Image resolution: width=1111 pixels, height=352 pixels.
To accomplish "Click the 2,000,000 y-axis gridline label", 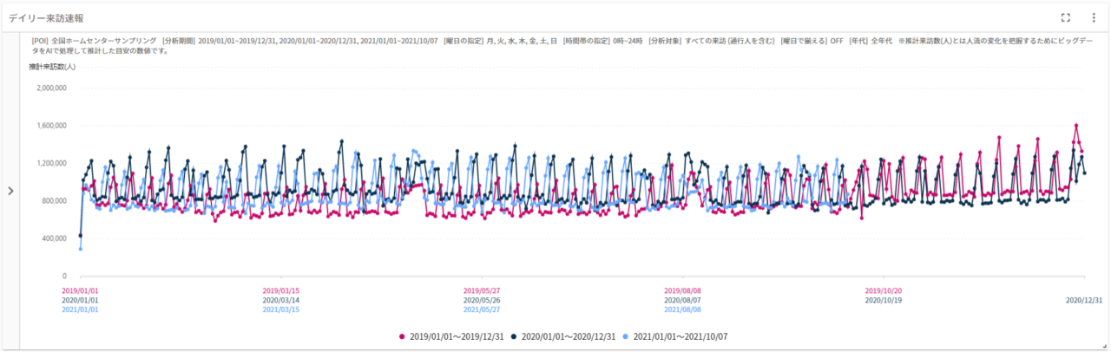I will [x=58, y=88].
